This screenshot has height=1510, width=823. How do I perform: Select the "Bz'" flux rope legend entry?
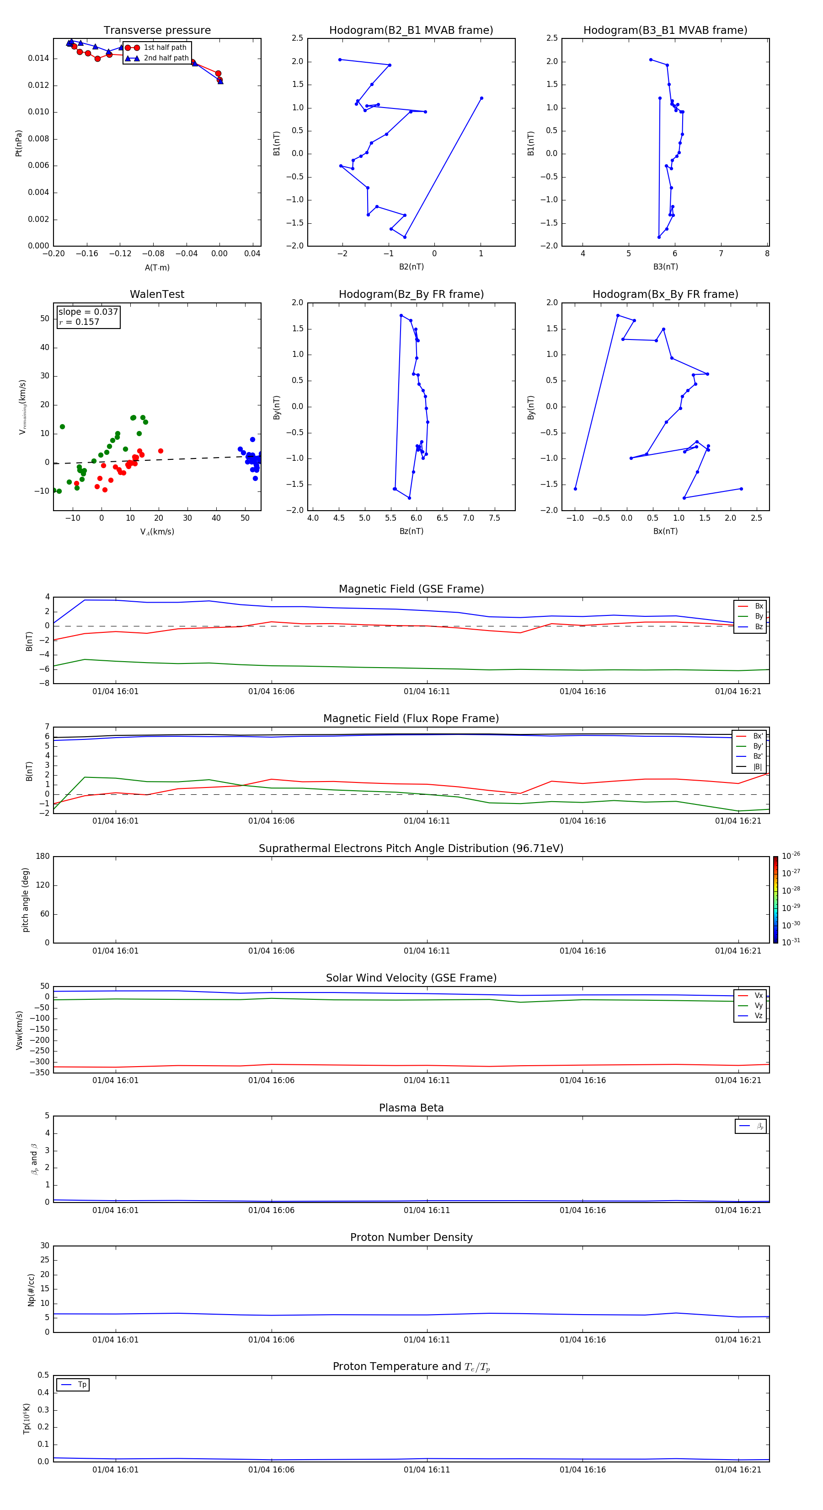click(x=750, y=756)
